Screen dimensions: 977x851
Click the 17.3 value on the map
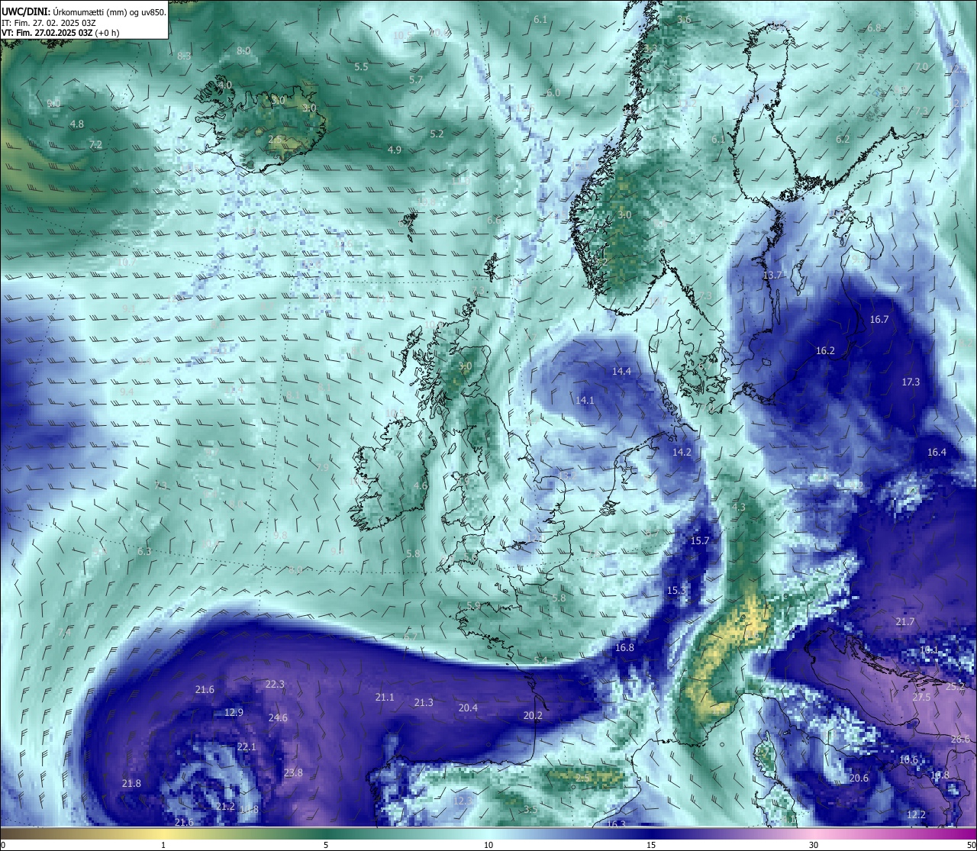pos(911,382)
